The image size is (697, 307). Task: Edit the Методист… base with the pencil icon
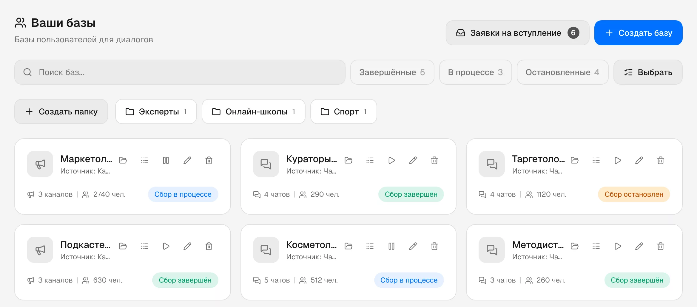click(x=639, y=246)
